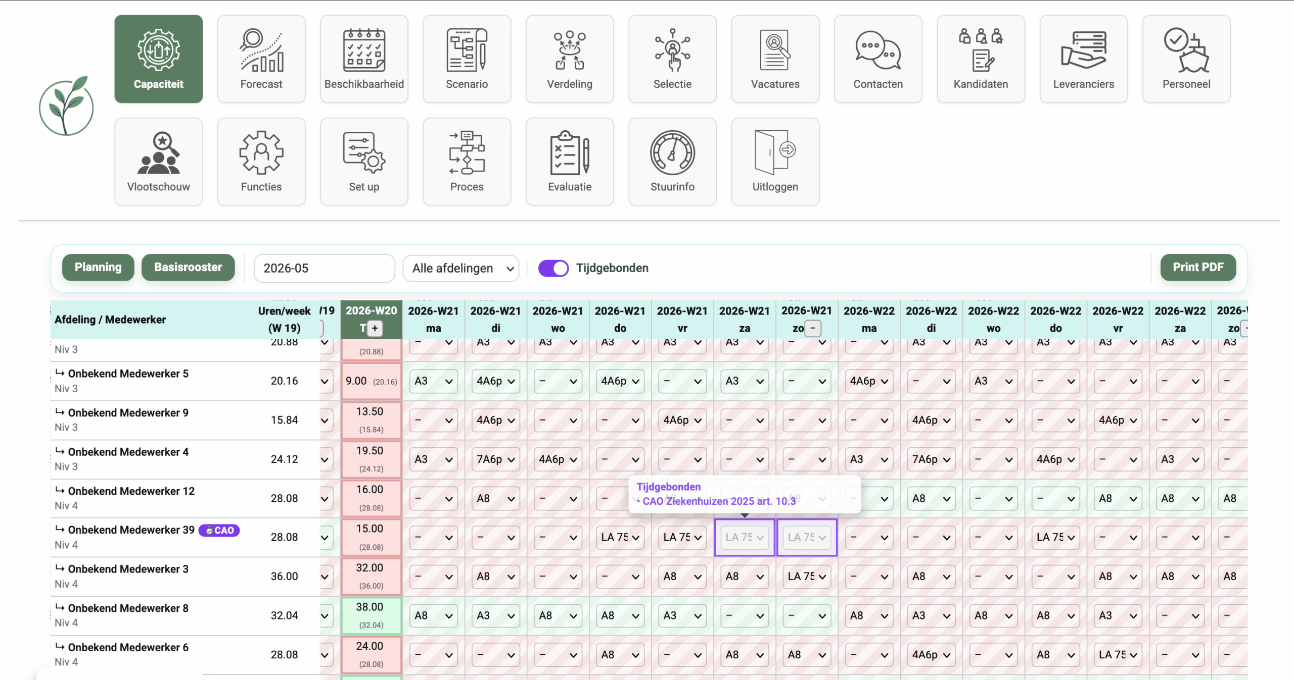The width and height of the screenshot is (1294, 680).
Task: Click the Print PDF button
Action: pos(1198,268)
